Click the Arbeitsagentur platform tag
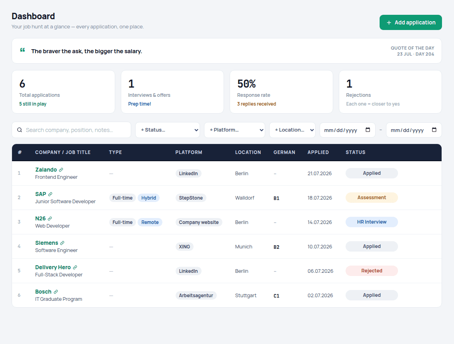 point(196,295)
